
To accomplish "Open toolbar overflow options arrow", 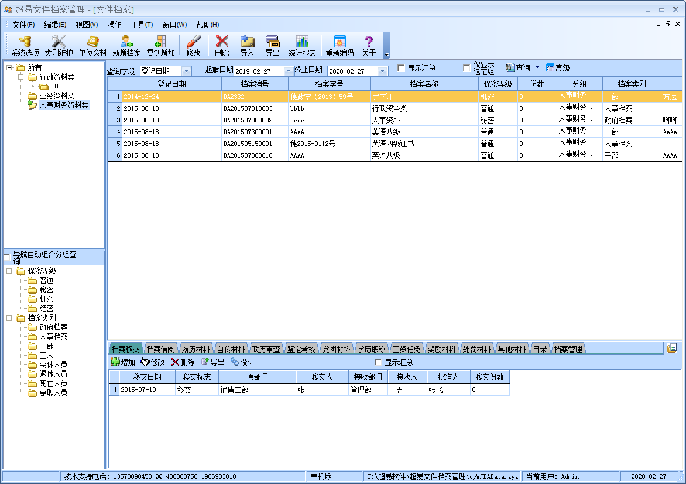I will [386, 54].
